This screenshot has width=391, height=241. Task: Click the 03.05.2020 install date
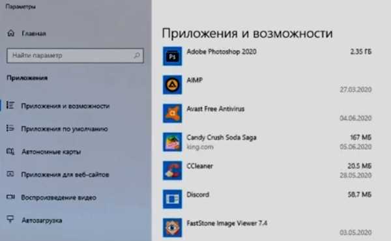(x=356, y=233)
